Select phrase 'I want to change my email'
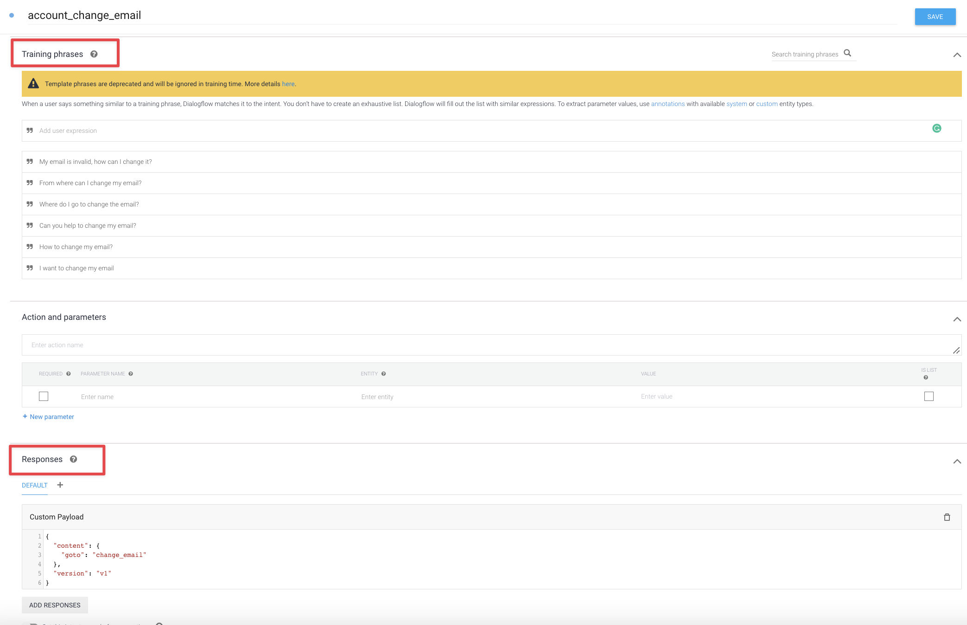The width and height of the screenshot is (967, 625). (491, 268)
